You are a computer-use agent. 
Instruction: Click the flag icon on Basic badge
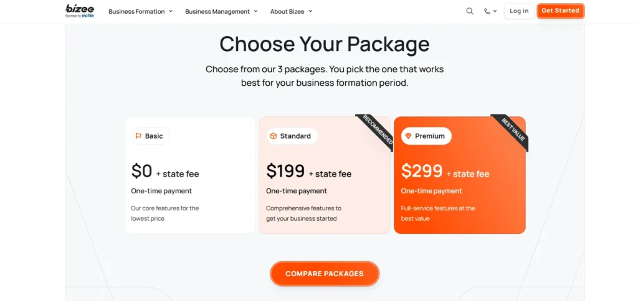[138, 136]
